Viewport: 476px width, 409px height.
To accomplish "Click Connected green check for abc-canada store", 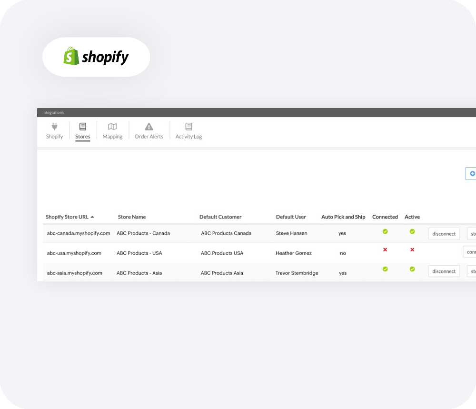I will (385, 231).
